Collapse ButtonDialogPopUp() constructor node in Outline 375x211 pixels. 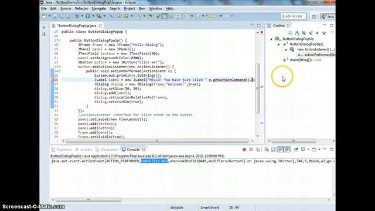278,45
